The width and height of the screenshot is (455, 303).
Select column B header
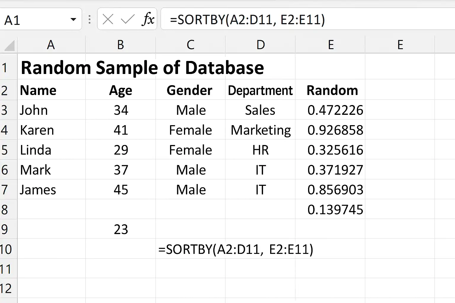pyautogui.click(x=121, y=45)
